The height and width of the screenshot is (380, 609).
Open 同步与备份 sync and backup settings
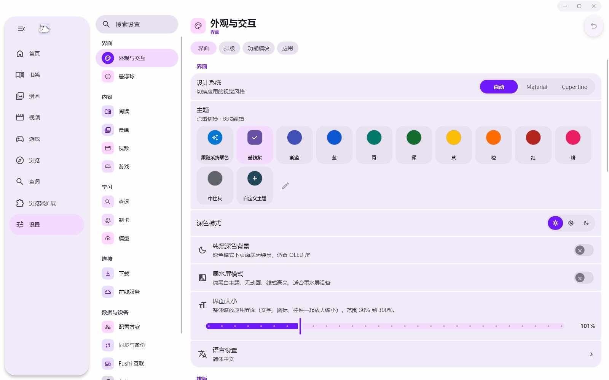pyautogui.click(x=137, y=345)
